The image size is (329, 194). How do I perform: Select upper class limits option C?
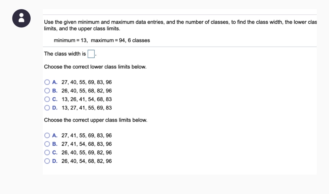47,153
